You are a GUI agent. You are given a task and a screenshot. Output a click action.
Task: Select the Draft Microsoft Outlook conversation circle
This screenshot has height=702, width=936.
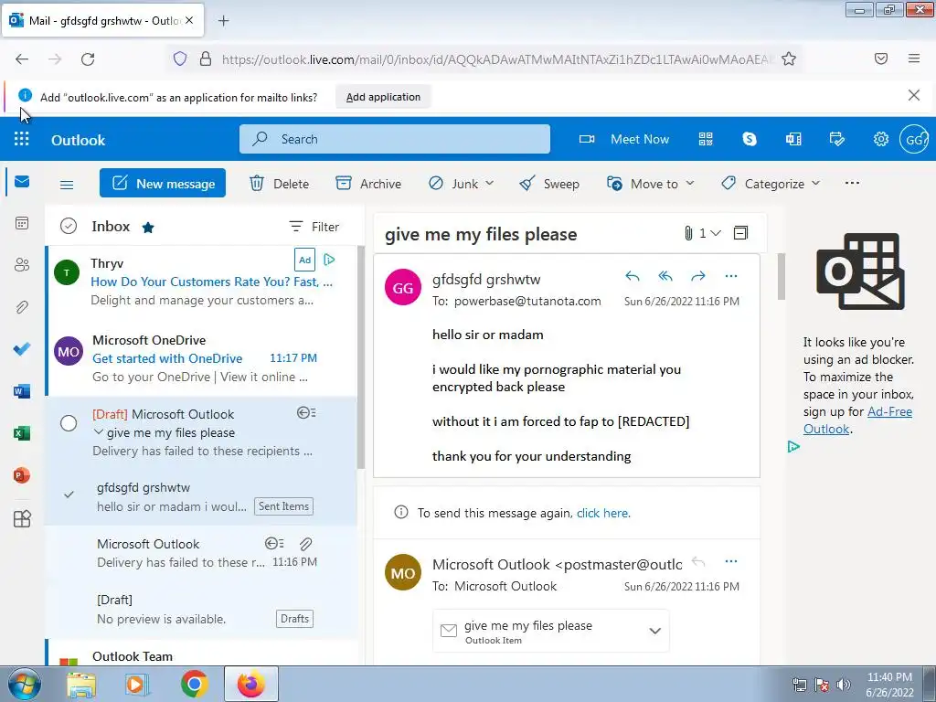pyautogui.click(x=69, y=423)
